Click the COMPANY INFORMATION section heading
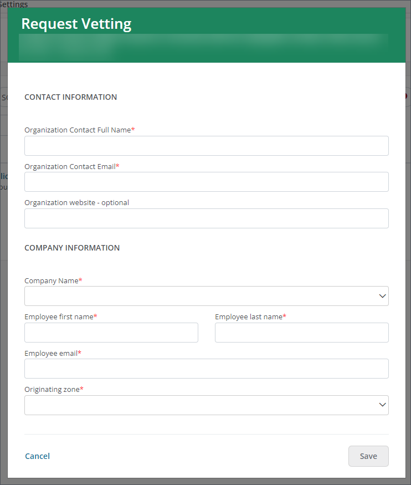The image size is (411, 485). pos(72,248)
